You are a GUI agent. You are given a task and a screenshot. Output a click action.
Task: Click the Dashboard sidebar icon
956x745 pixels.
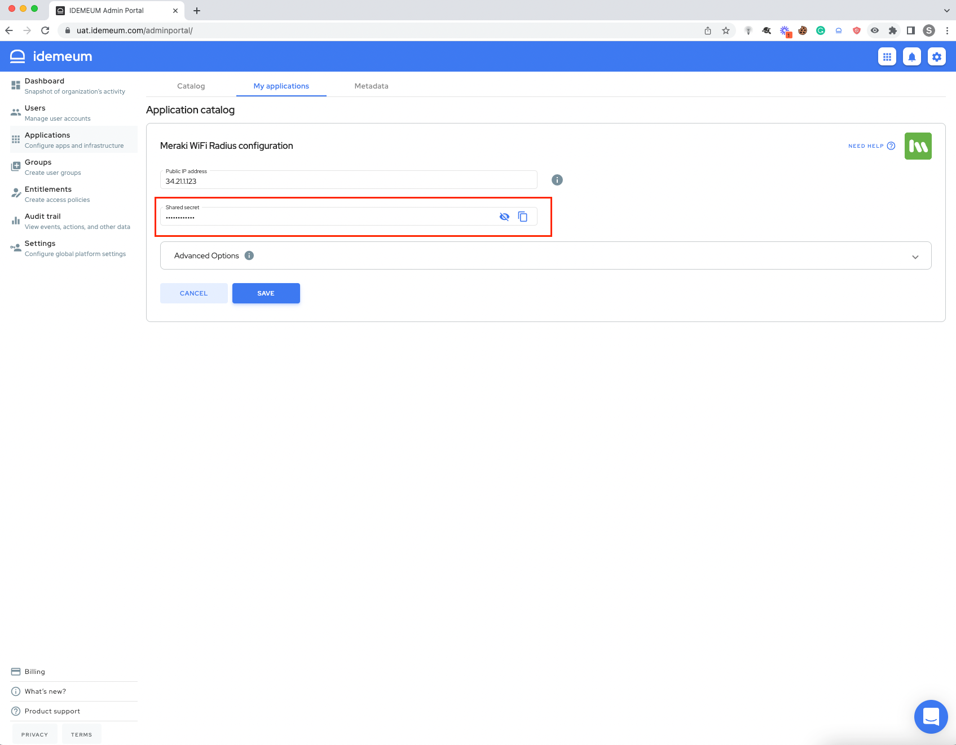pyautogui.click(x=16, y=85)
